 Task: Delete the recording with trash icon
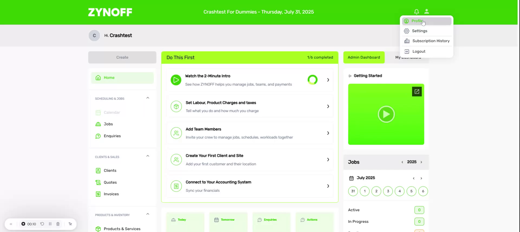click(x=58, y=224)
